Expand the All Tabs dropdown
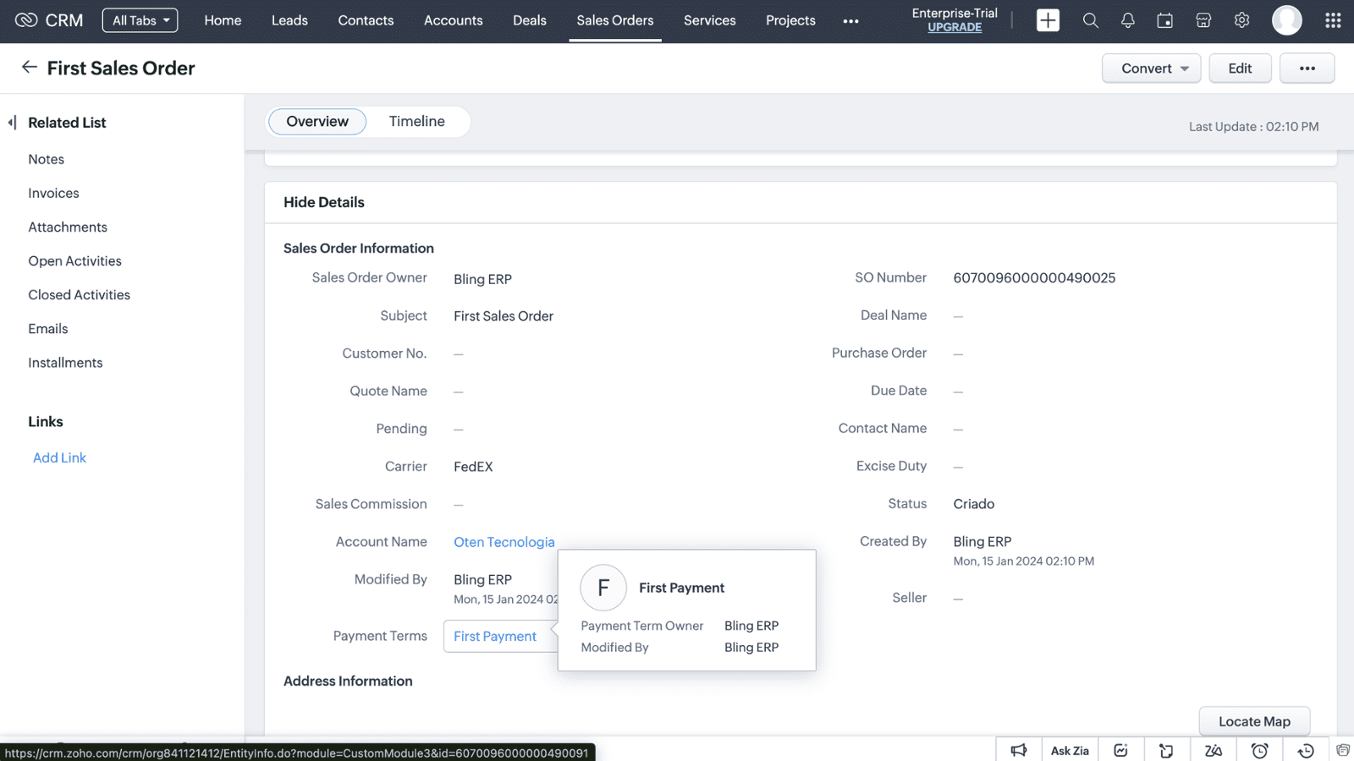This screenshot has height=761, width=1354. (140, 20)
